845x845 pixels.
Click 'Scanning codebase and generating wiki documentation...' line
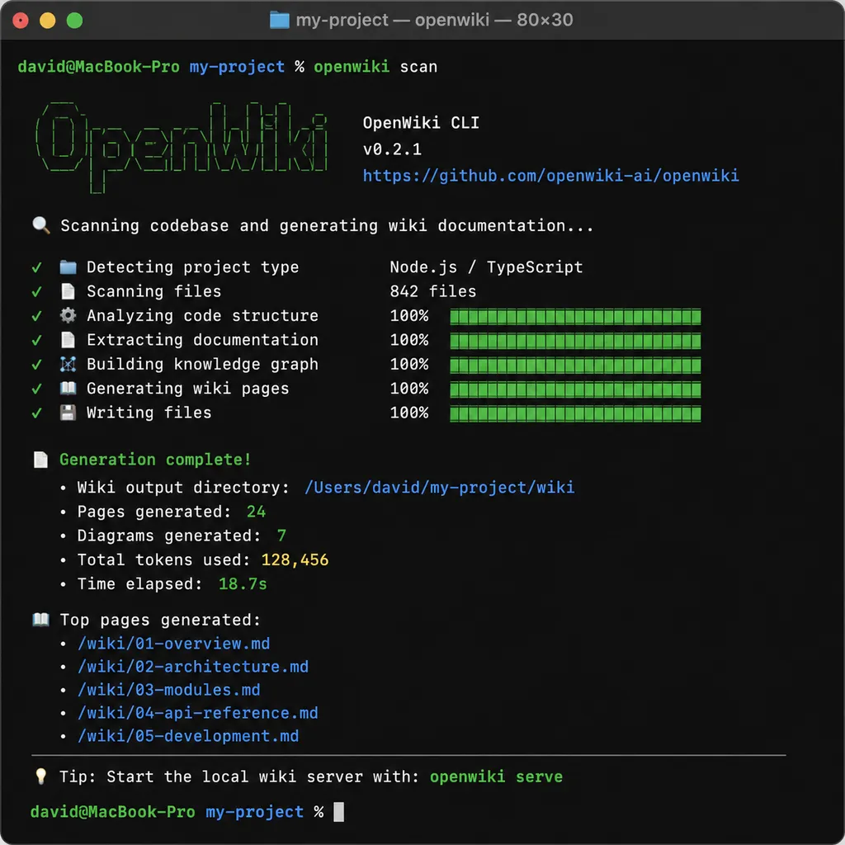coord(327,226)
